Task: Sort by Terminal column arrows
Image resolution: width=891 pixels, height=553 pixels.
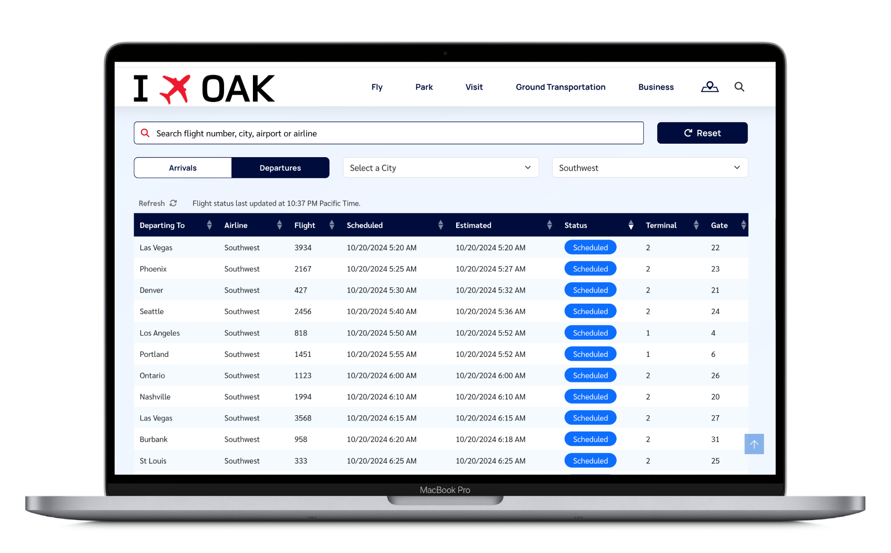Action: click(696, 225)
